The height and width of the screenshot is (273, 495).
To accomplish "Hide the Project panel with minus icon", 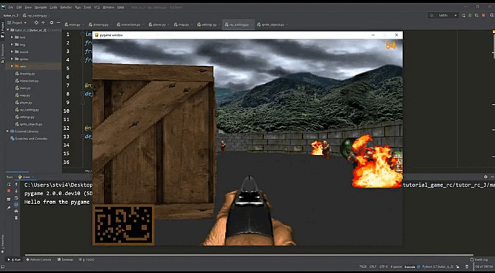I will click(58, 22).
